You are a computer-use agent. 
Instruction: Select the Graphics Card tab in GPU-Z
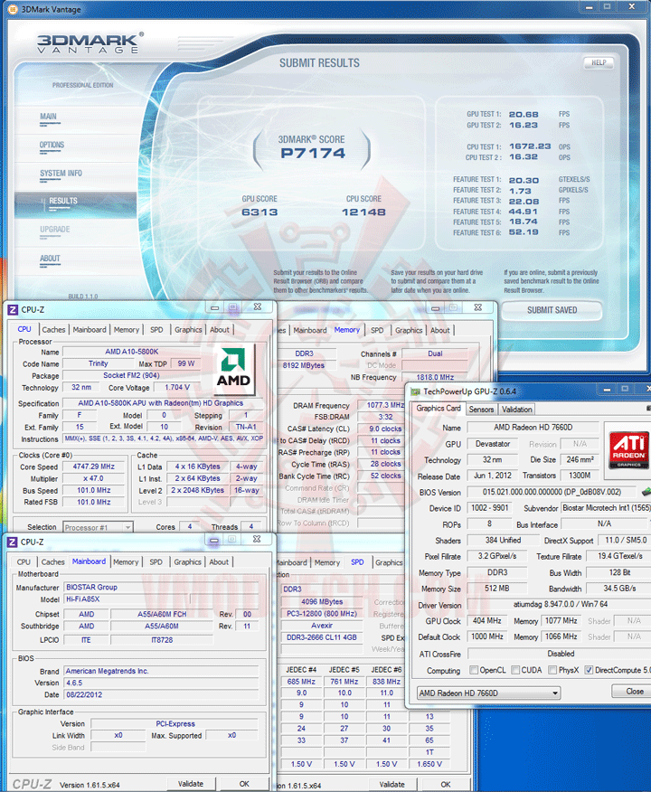point(439,408)
